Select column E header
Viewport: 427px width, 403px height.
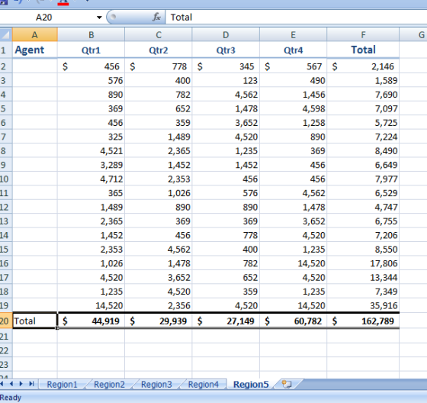(293, 34)
